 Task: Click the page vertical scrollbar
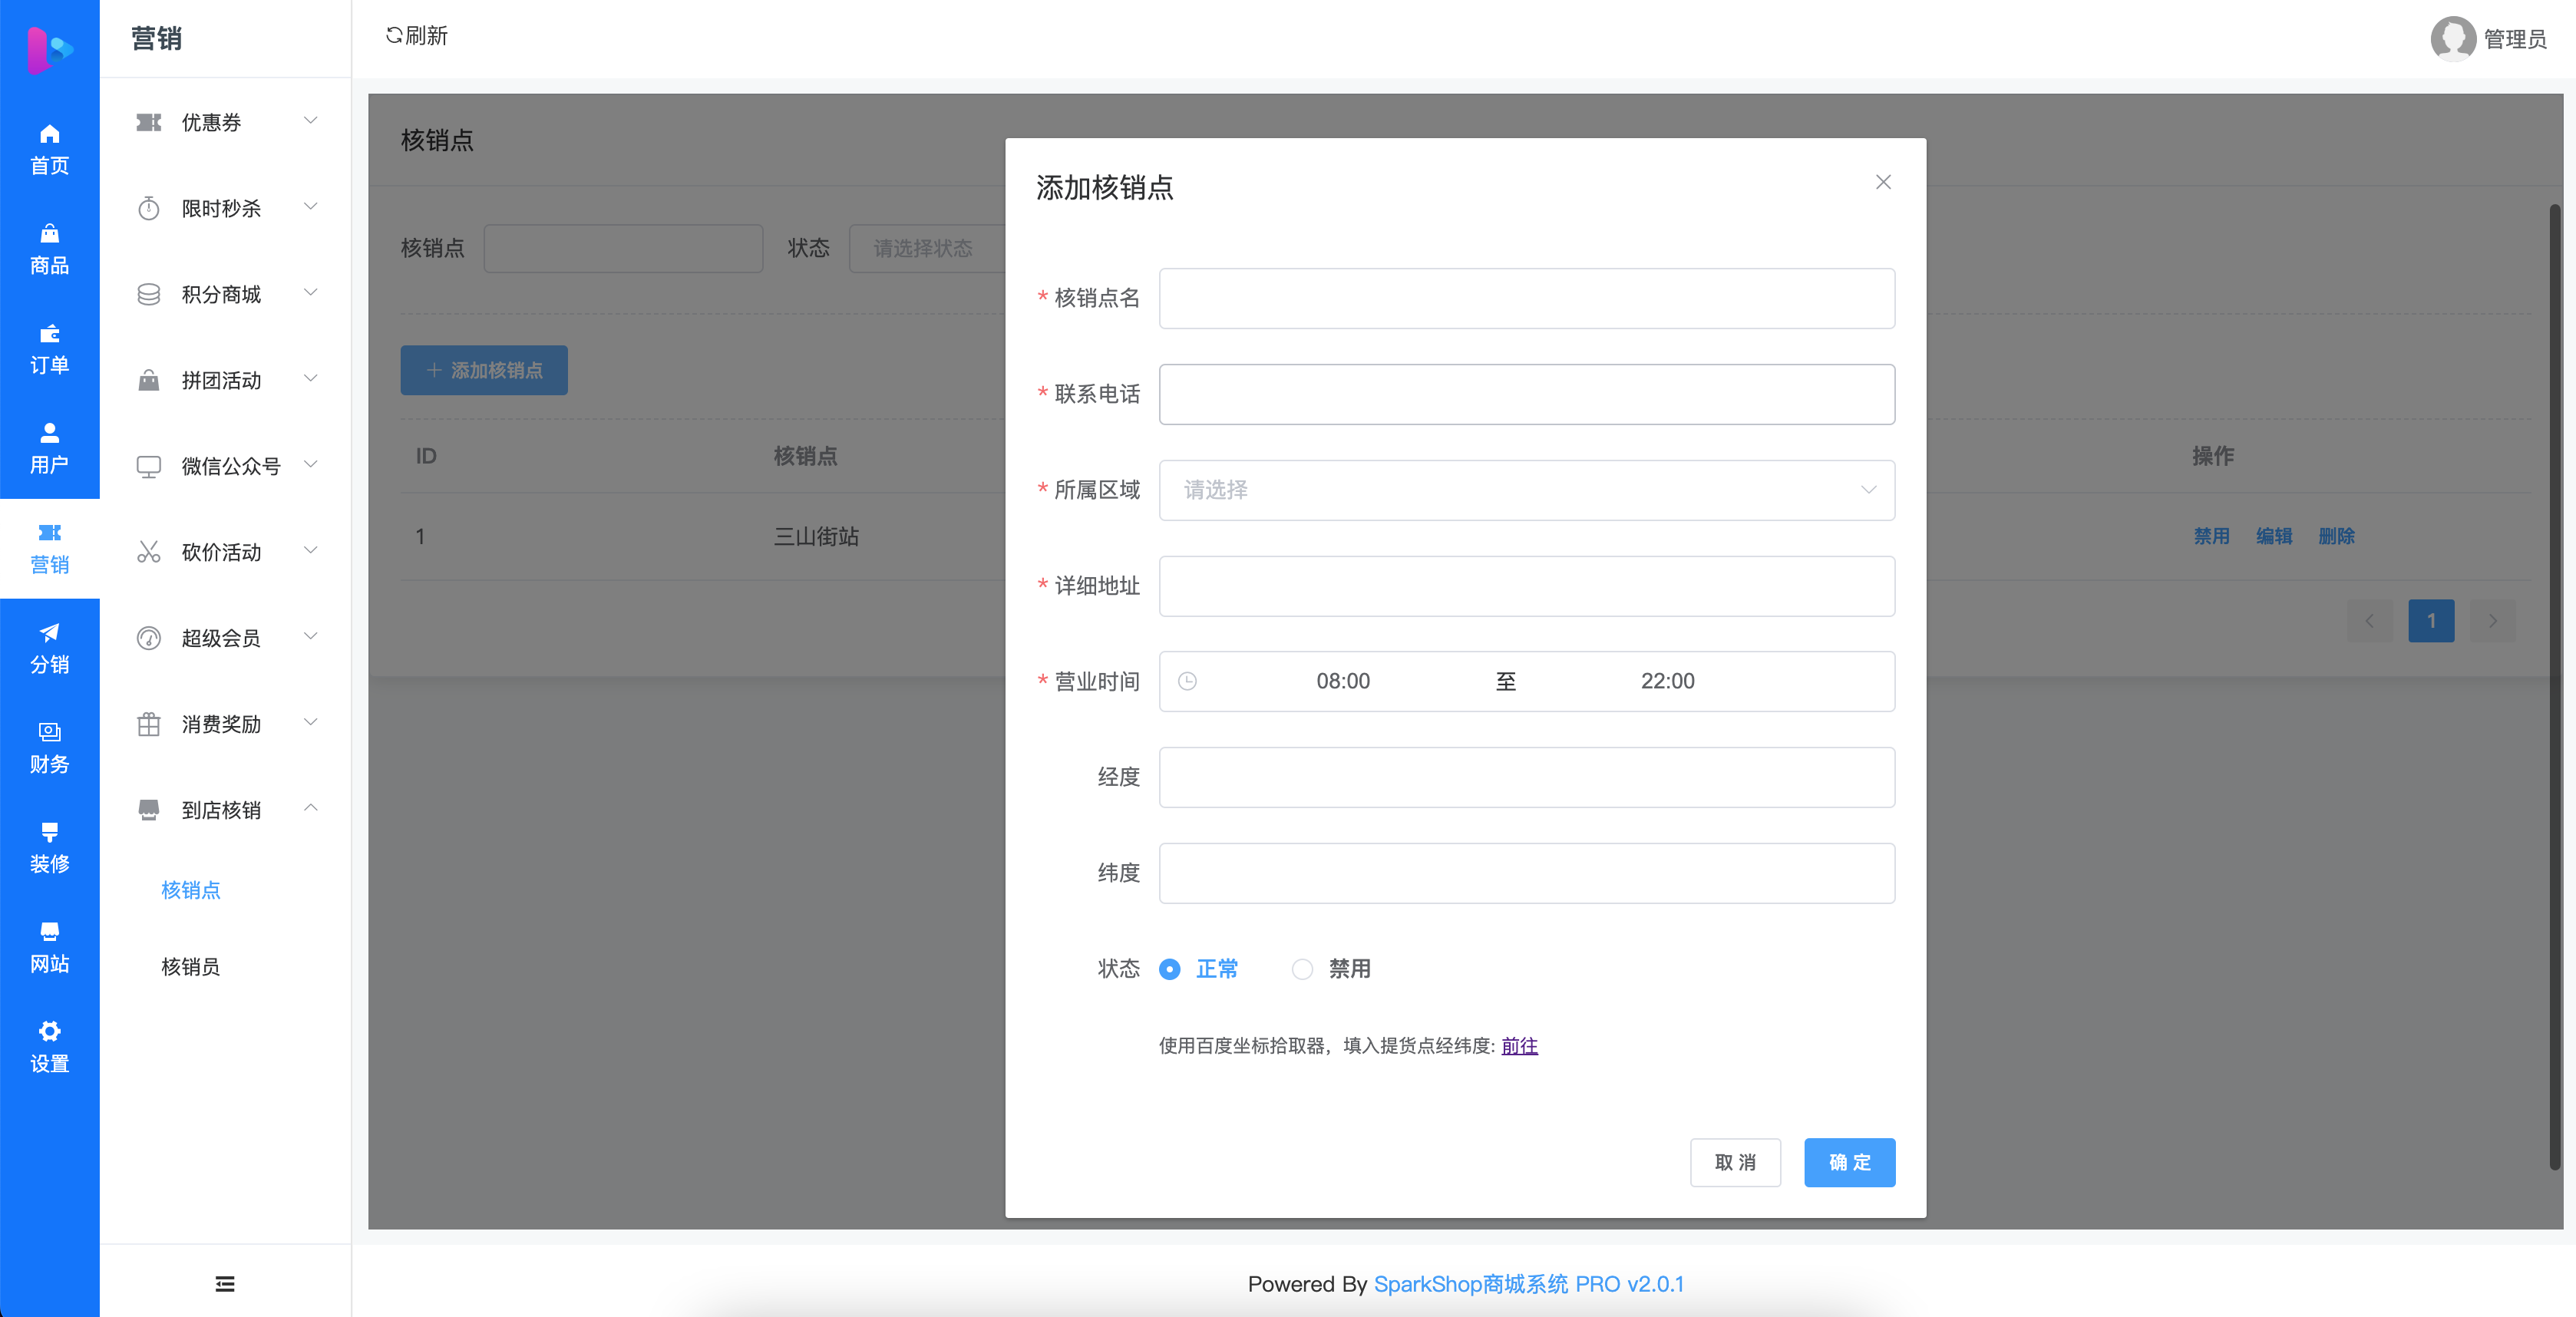[x=2554, y=687]
